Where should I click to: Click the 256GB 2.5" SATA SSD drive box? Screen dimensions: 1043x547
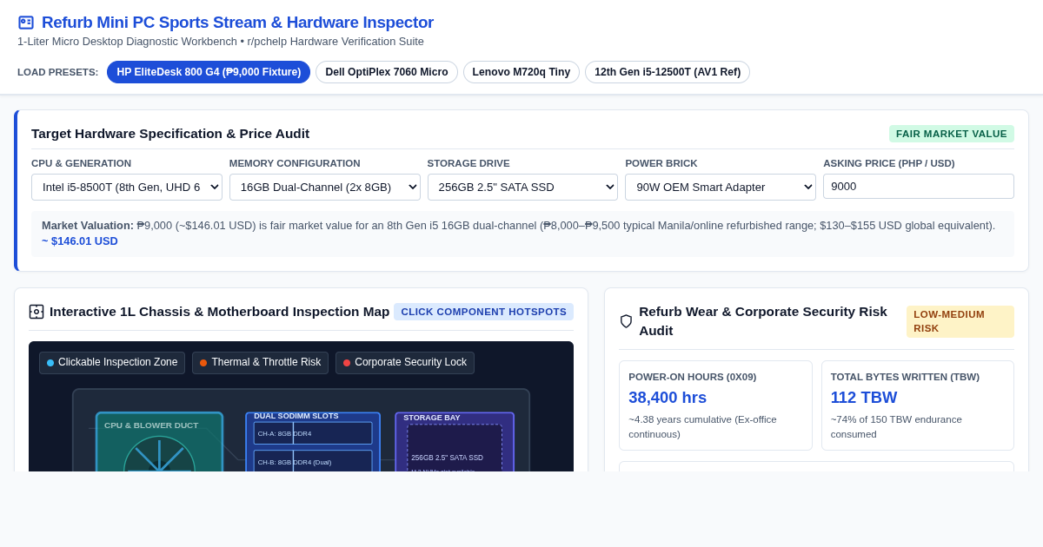(455, 448)
